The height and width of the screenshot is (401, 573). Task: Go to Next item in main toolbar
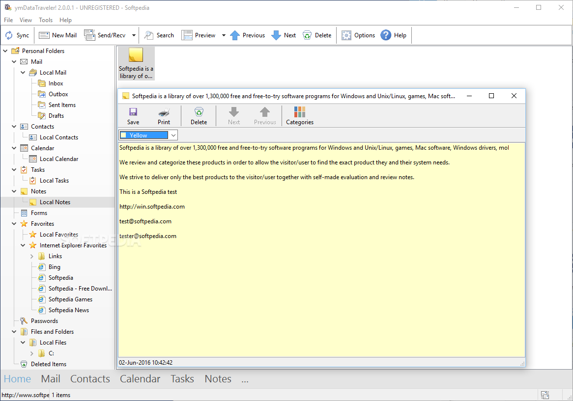284,35
